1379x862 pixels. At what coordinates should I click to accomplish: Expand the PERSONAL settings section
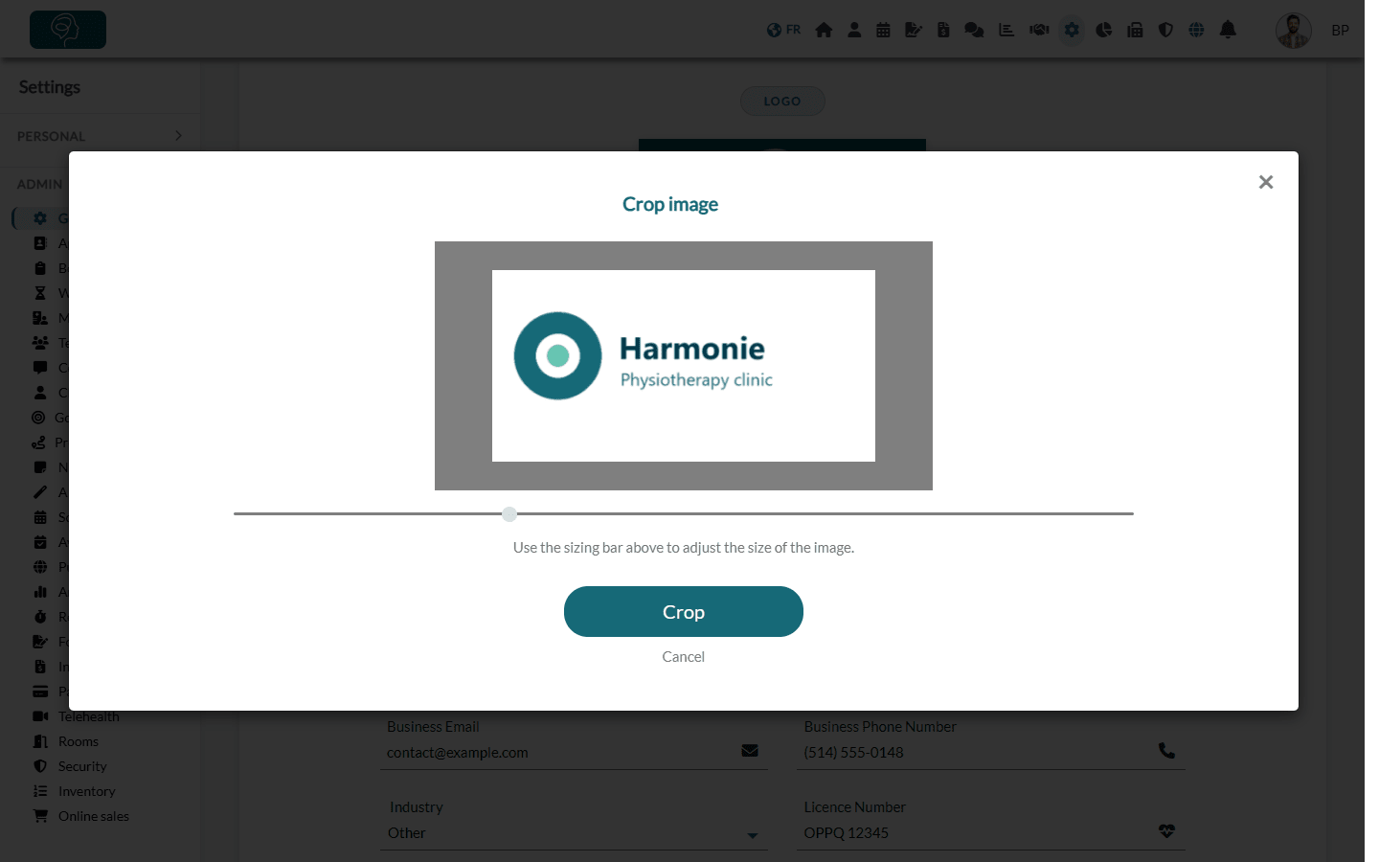(x=100, y=136)
